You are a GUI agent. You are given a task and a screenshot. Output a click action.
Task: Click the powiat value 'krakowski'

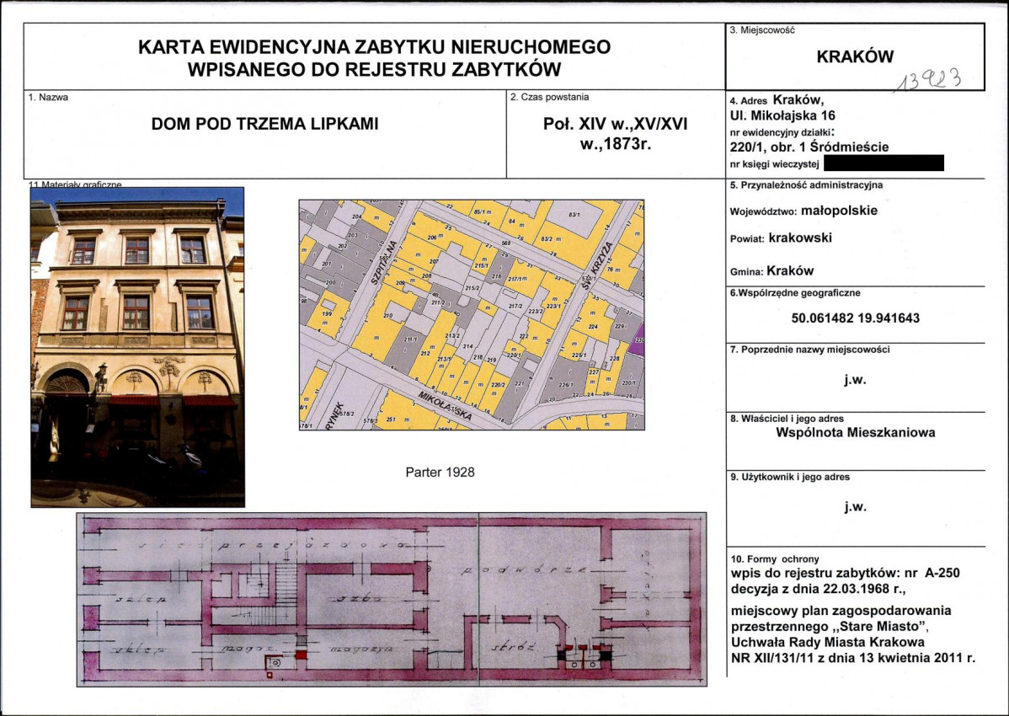tap(800, 238)
